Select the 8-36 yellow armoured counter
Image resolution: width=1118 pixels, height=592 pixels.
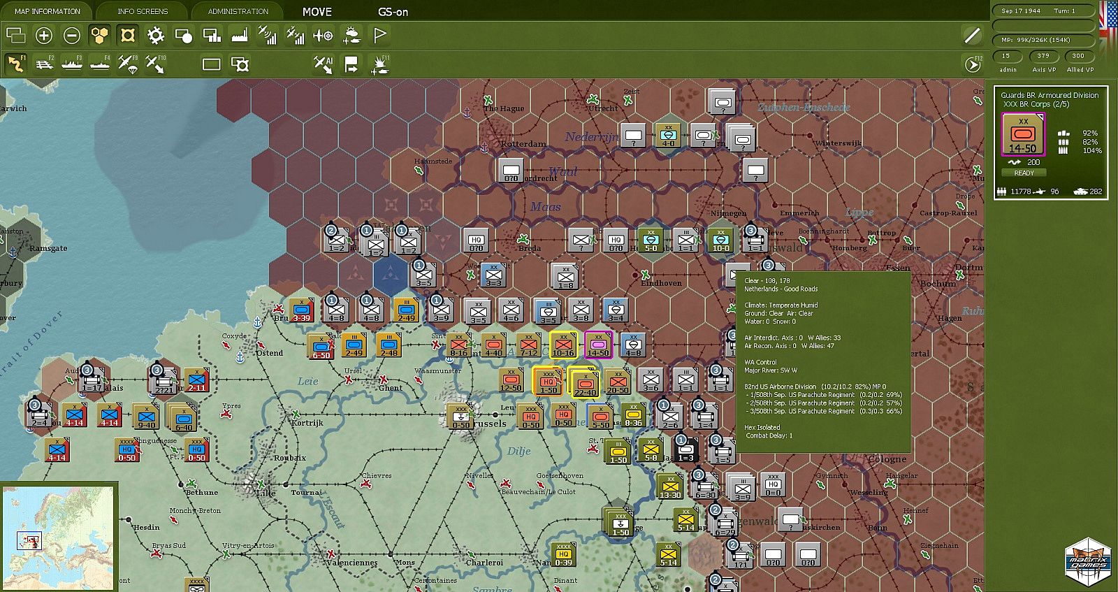pyautogui.click(x=633, y=414)
